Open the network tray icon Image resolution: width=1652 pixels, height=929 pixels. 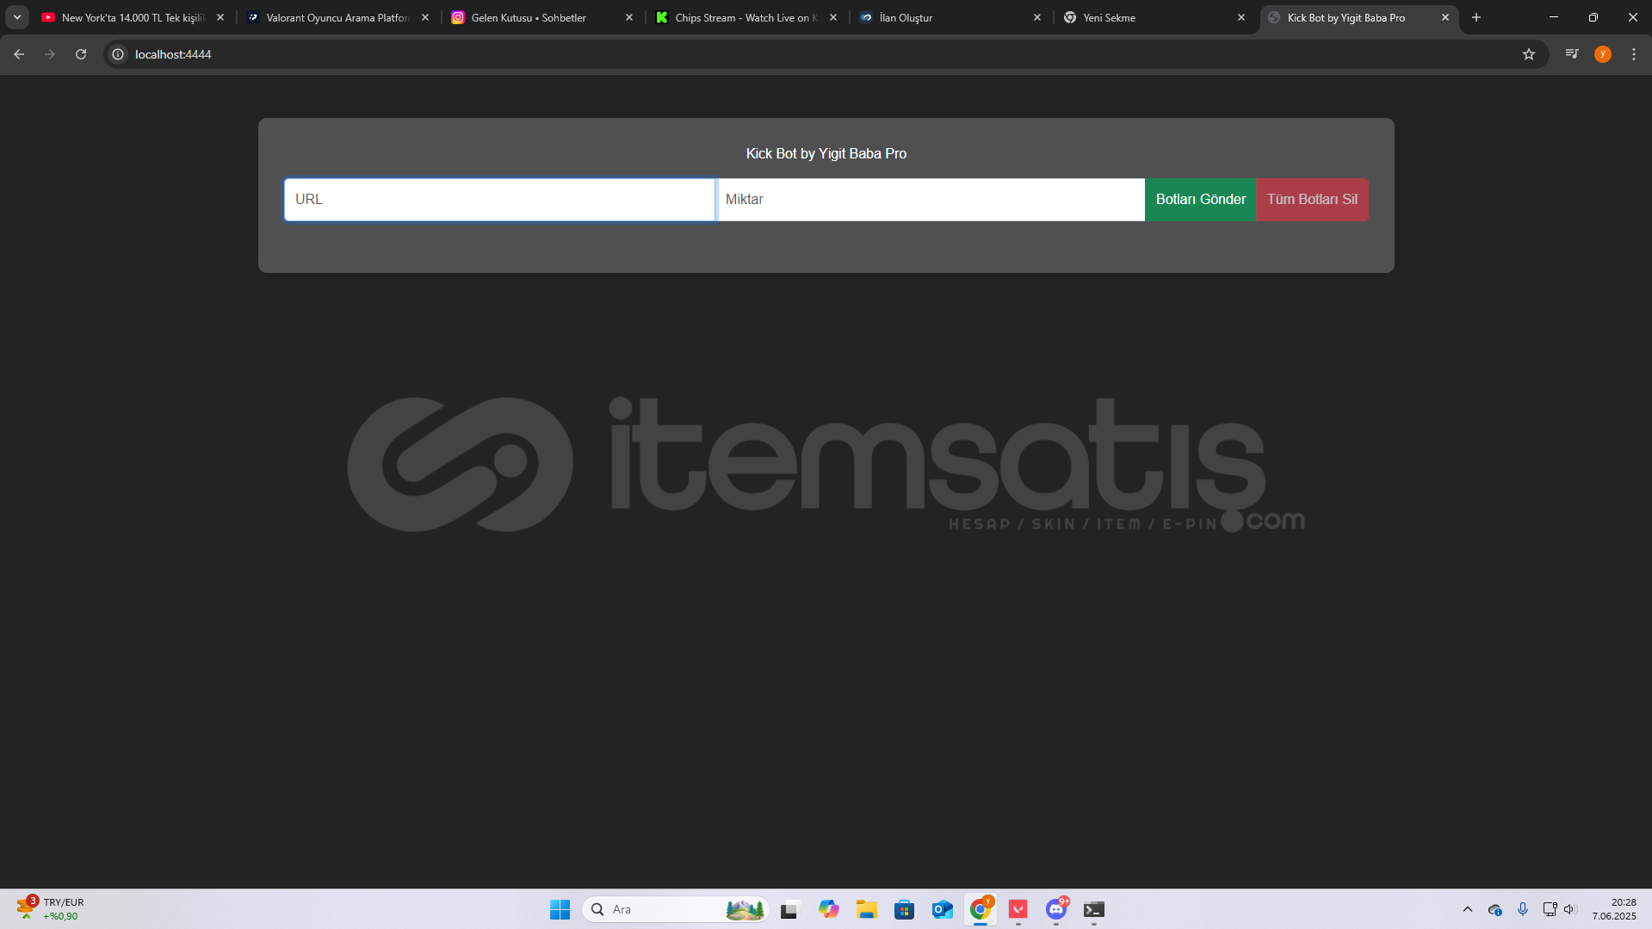click(x=1550, y=909)
